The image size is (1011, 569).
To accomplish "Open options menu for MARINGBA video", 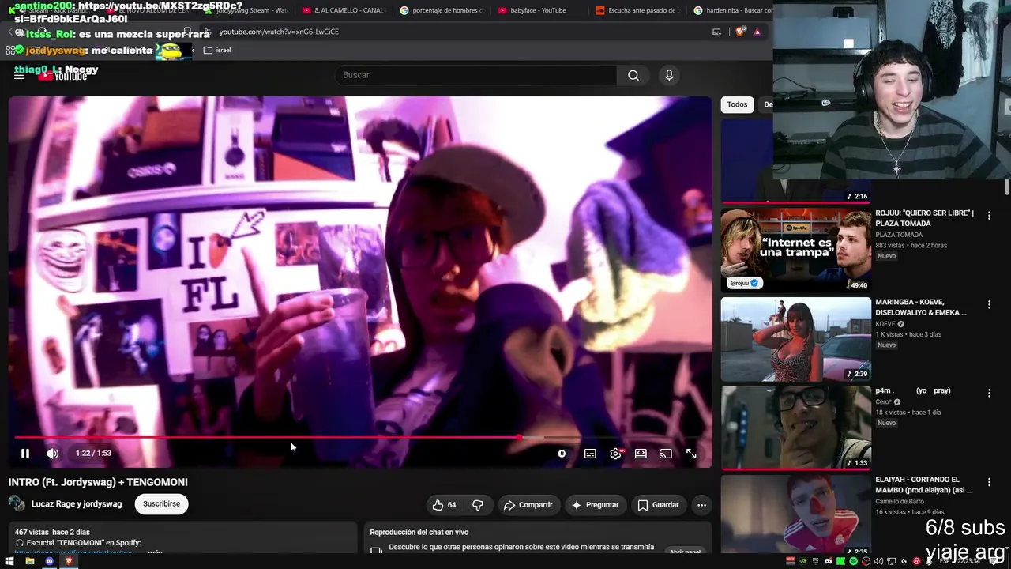I will (989, 304).
